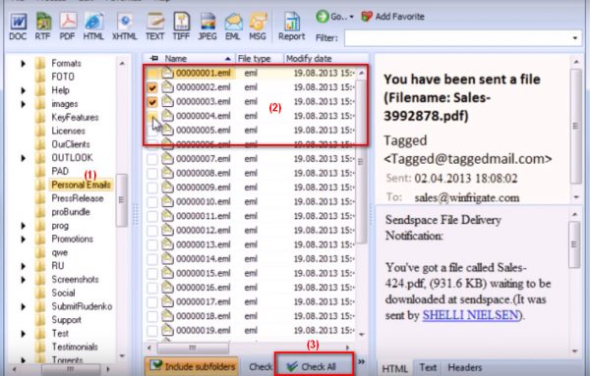Expand the prog folder node
The width and height of the screenshot is (590, 376).
click(x=24, y=226)
